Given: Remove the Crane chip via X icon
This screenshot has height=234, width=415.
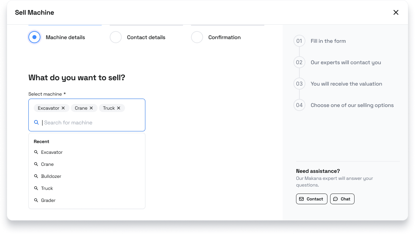Looking at the screenshot, I should pos(91,108).
